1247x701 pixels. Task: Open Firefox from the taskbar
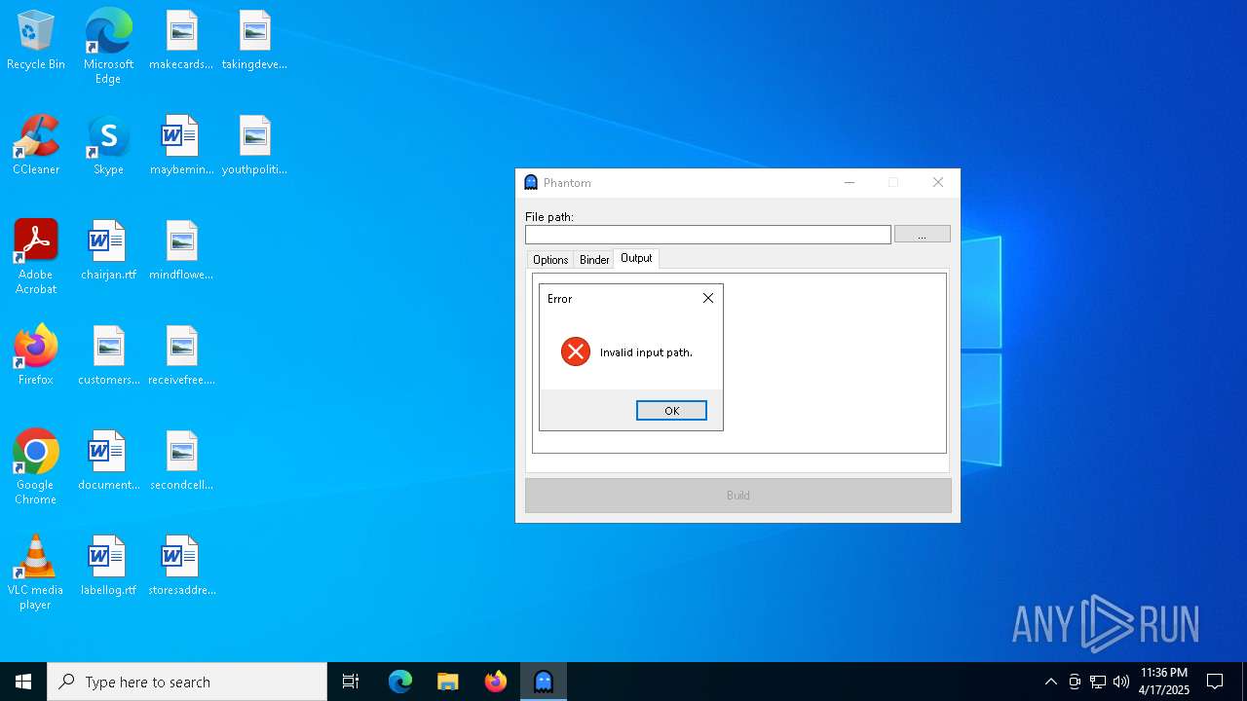pos(496,682)
